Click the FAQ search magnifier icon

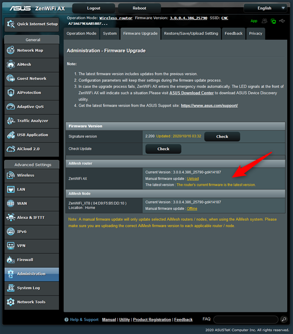284,319
